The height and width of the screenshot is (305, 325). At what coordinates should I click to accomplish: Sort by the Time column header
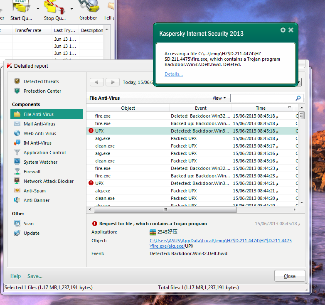click(x=263, y=108)
